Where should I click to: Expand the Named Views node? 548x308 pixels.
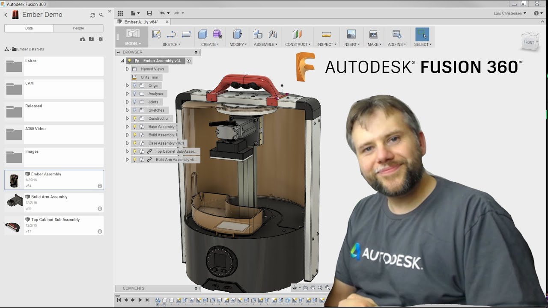click(x=127, y=69)
